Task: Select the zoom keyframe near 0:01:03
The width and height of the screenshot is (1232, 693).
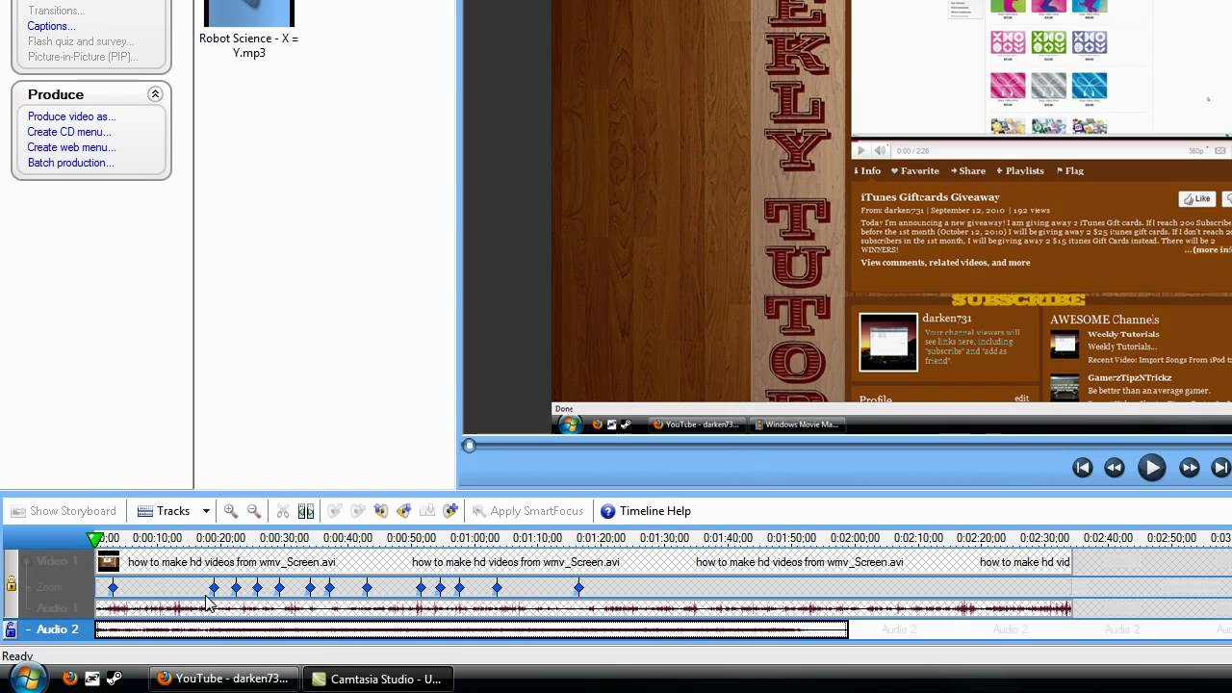Action: pyautogui.click(x=497, y=587)
